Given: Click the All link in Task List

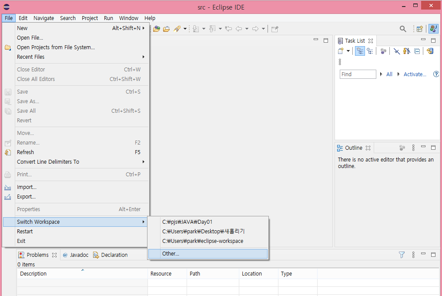Looking at the screenshot, I should coord(389,74).
